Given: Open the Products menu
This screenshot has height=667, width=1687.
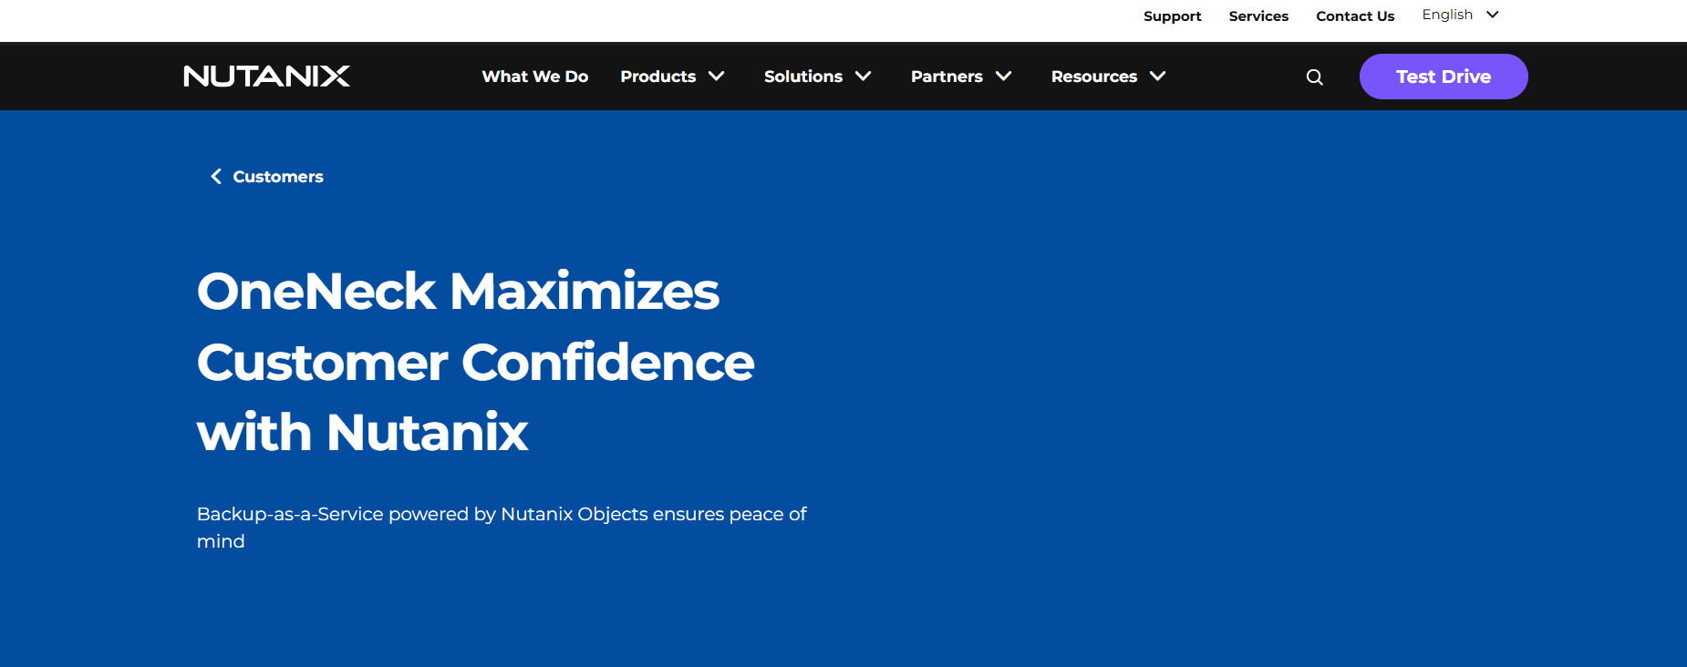Looking at the screenshot, I should tap(658, 77).
